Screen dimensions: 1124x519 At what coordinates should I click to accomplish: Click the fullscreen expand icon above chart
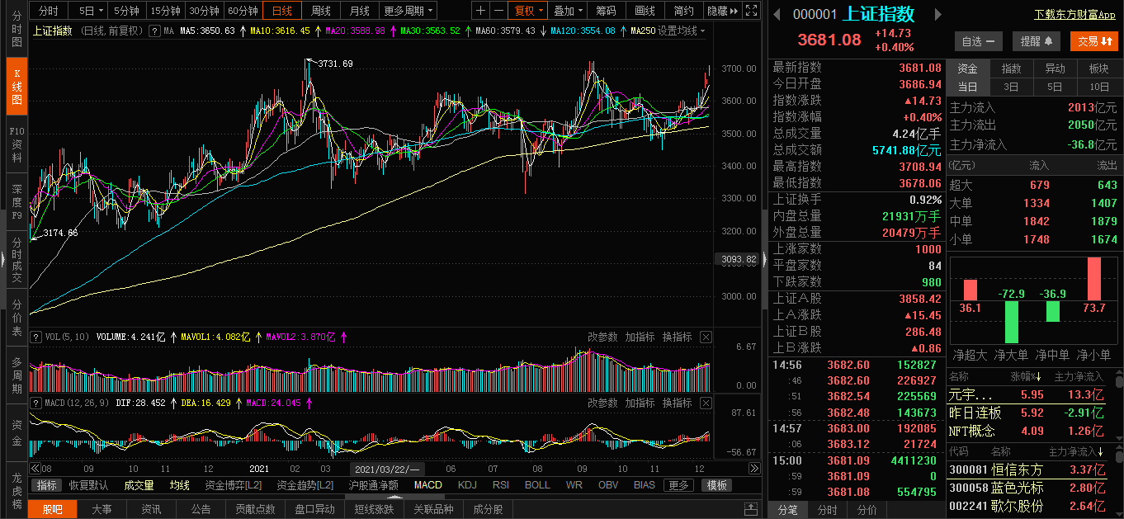750,11
